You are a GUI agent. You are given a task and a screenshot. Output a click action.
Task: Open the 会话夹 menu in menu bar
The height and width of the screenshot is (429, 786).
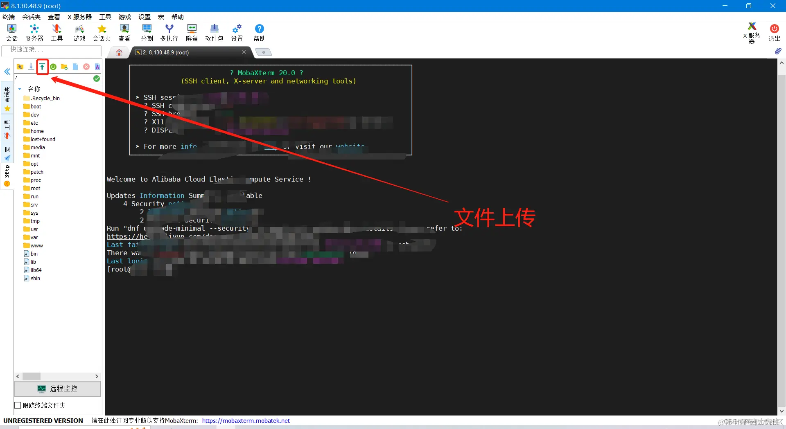(x=31, y=17)
